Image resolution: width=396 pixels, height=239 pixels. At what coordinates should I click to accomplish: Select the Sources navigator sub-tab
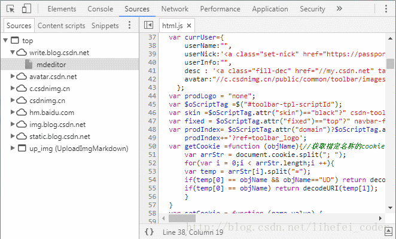19,26
